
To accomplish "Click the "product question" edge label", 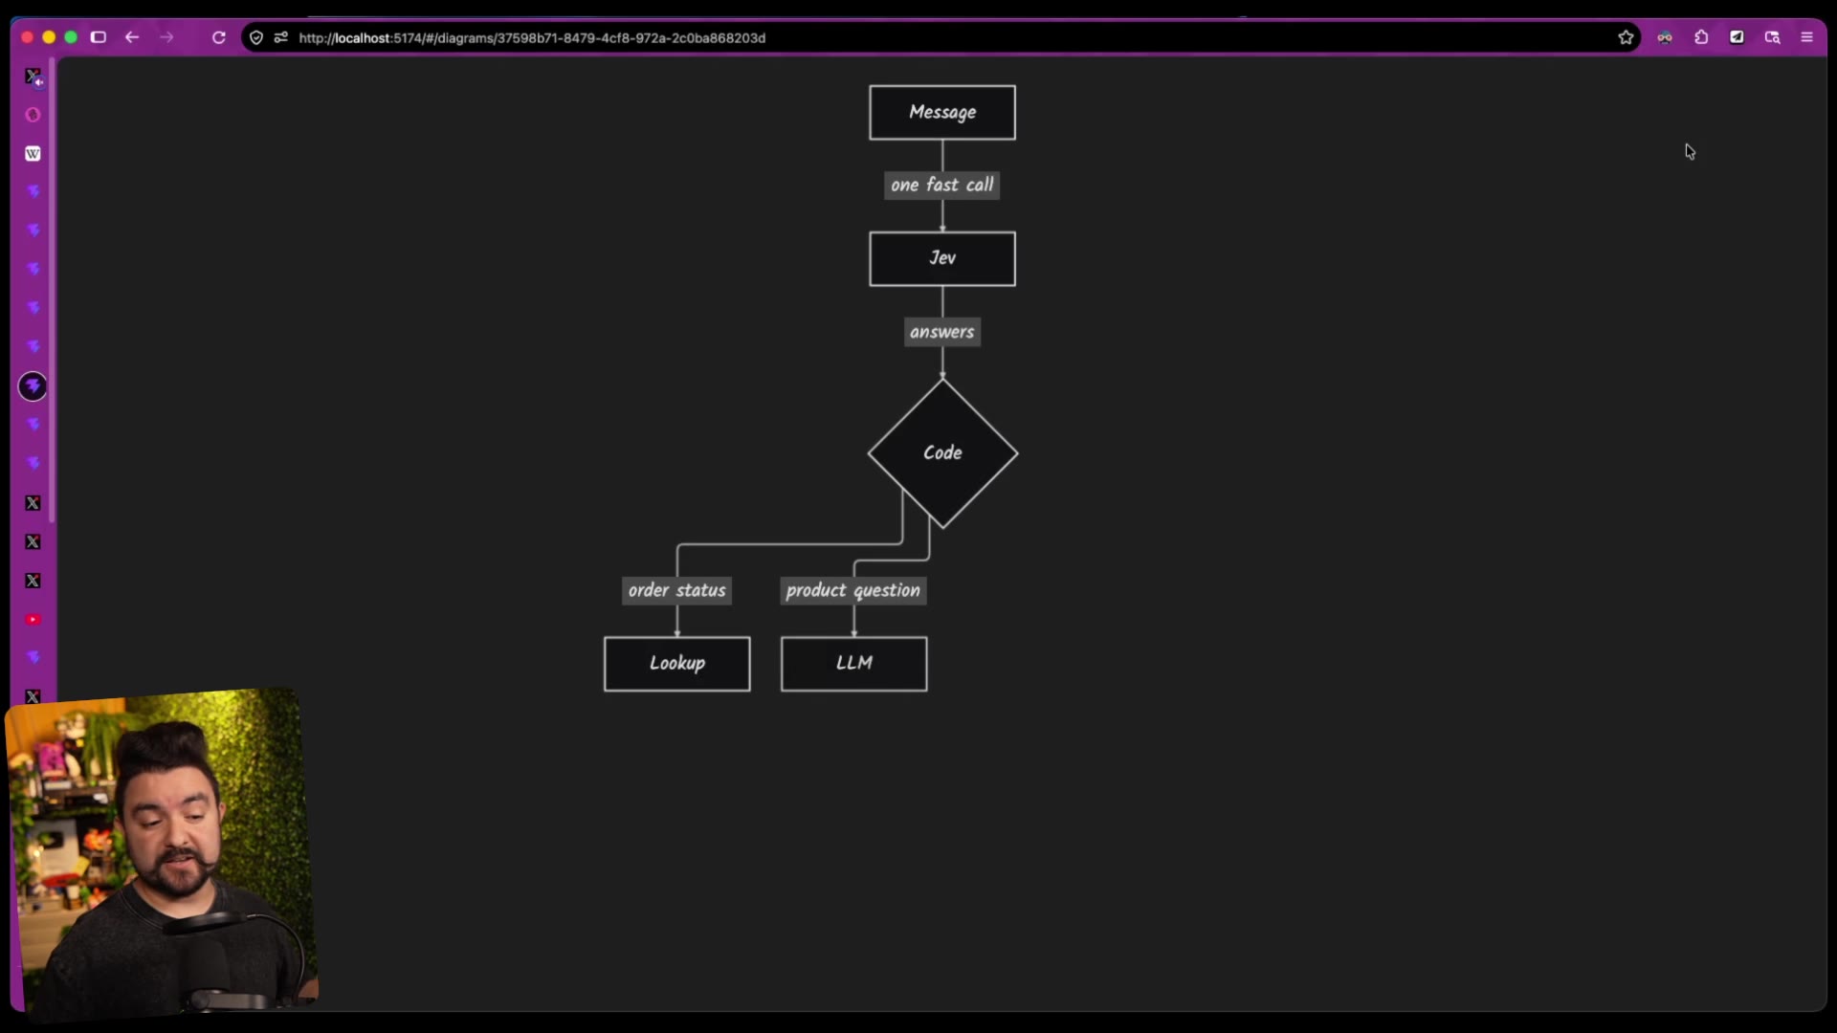I will (853, 590).
